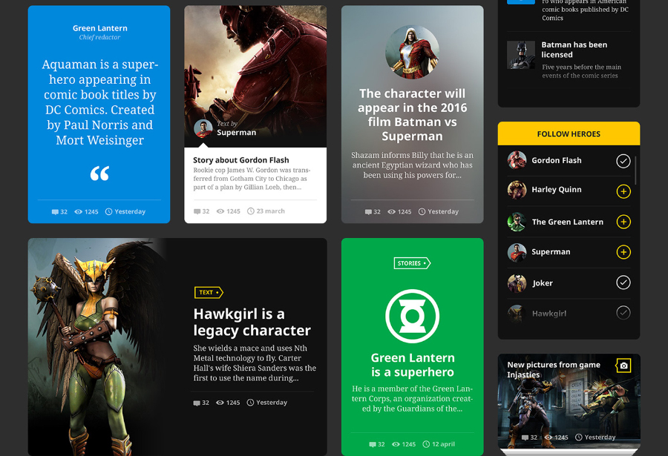
Task: Open the Batman vs Superman headline
Action: pyautogui.click(x=412, y=114)
